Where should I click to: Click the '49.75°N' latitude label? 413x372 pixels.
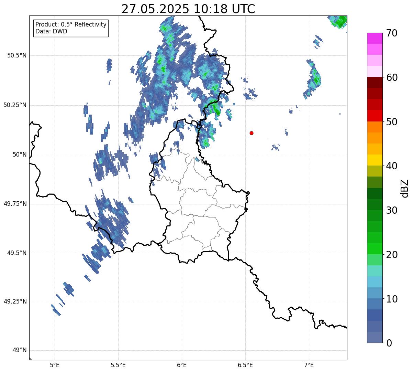(15, 204)
